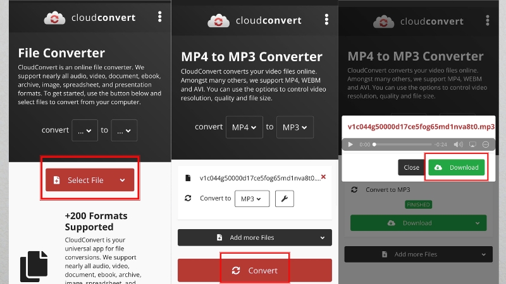Image resolution: width=506 pixels, height=284 pixels.
Task: Open the Convert to MP3 dropdown in file row
Action: click(x=252, y=199)
